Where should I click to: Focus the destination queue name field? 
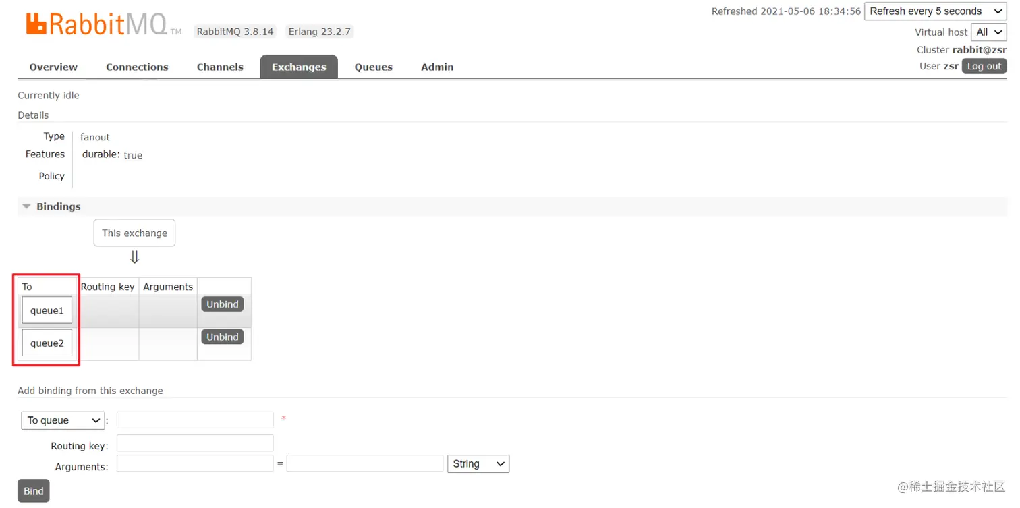click(195, 420)
